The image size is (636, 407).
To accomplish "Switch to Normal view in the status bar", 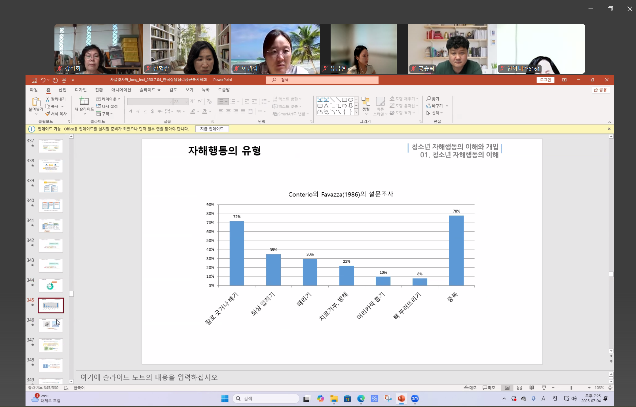I will coord(507,388).
